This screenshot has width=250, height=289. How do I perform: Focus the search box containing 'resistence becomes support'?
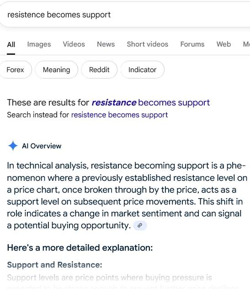125,15
